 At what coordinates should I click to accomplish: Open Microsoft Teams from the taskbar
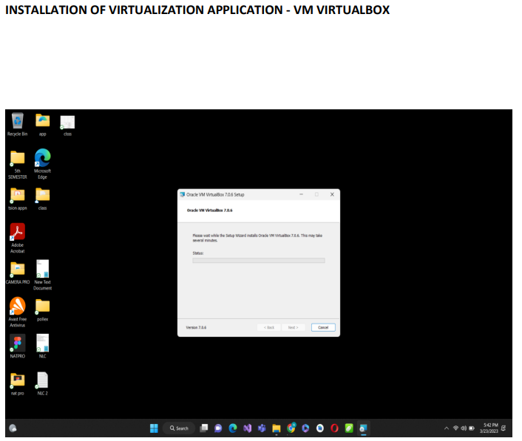[x=262, y=428]
